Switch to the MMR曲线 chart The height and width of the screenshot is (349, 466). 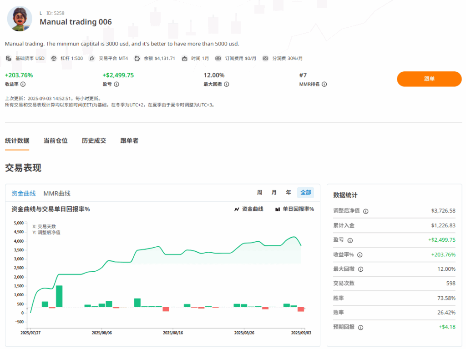(57, 194)
